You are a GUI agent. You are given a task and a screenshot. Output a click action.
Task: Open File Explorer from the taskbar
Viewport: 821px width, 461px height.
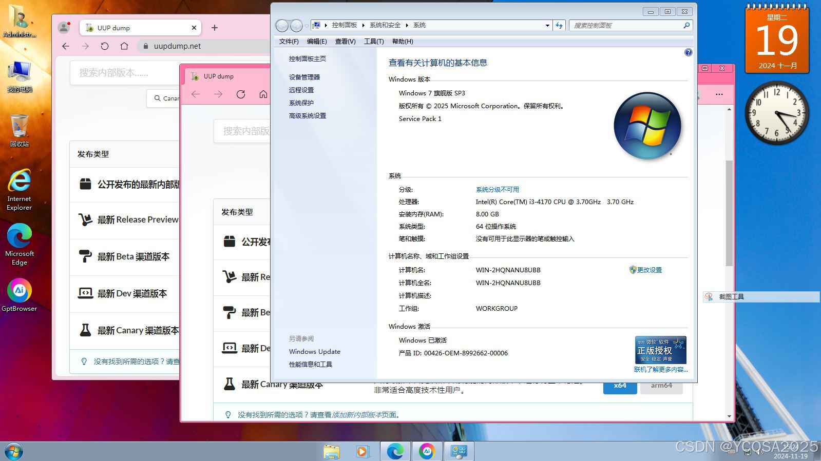tap(332, 451)
